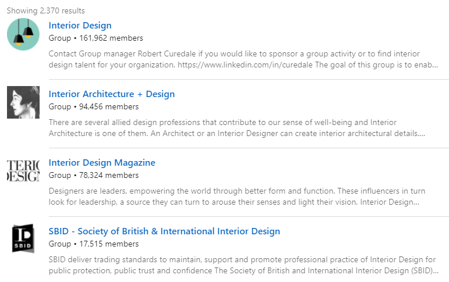Click the description about allied design professions

click(237, 128)
